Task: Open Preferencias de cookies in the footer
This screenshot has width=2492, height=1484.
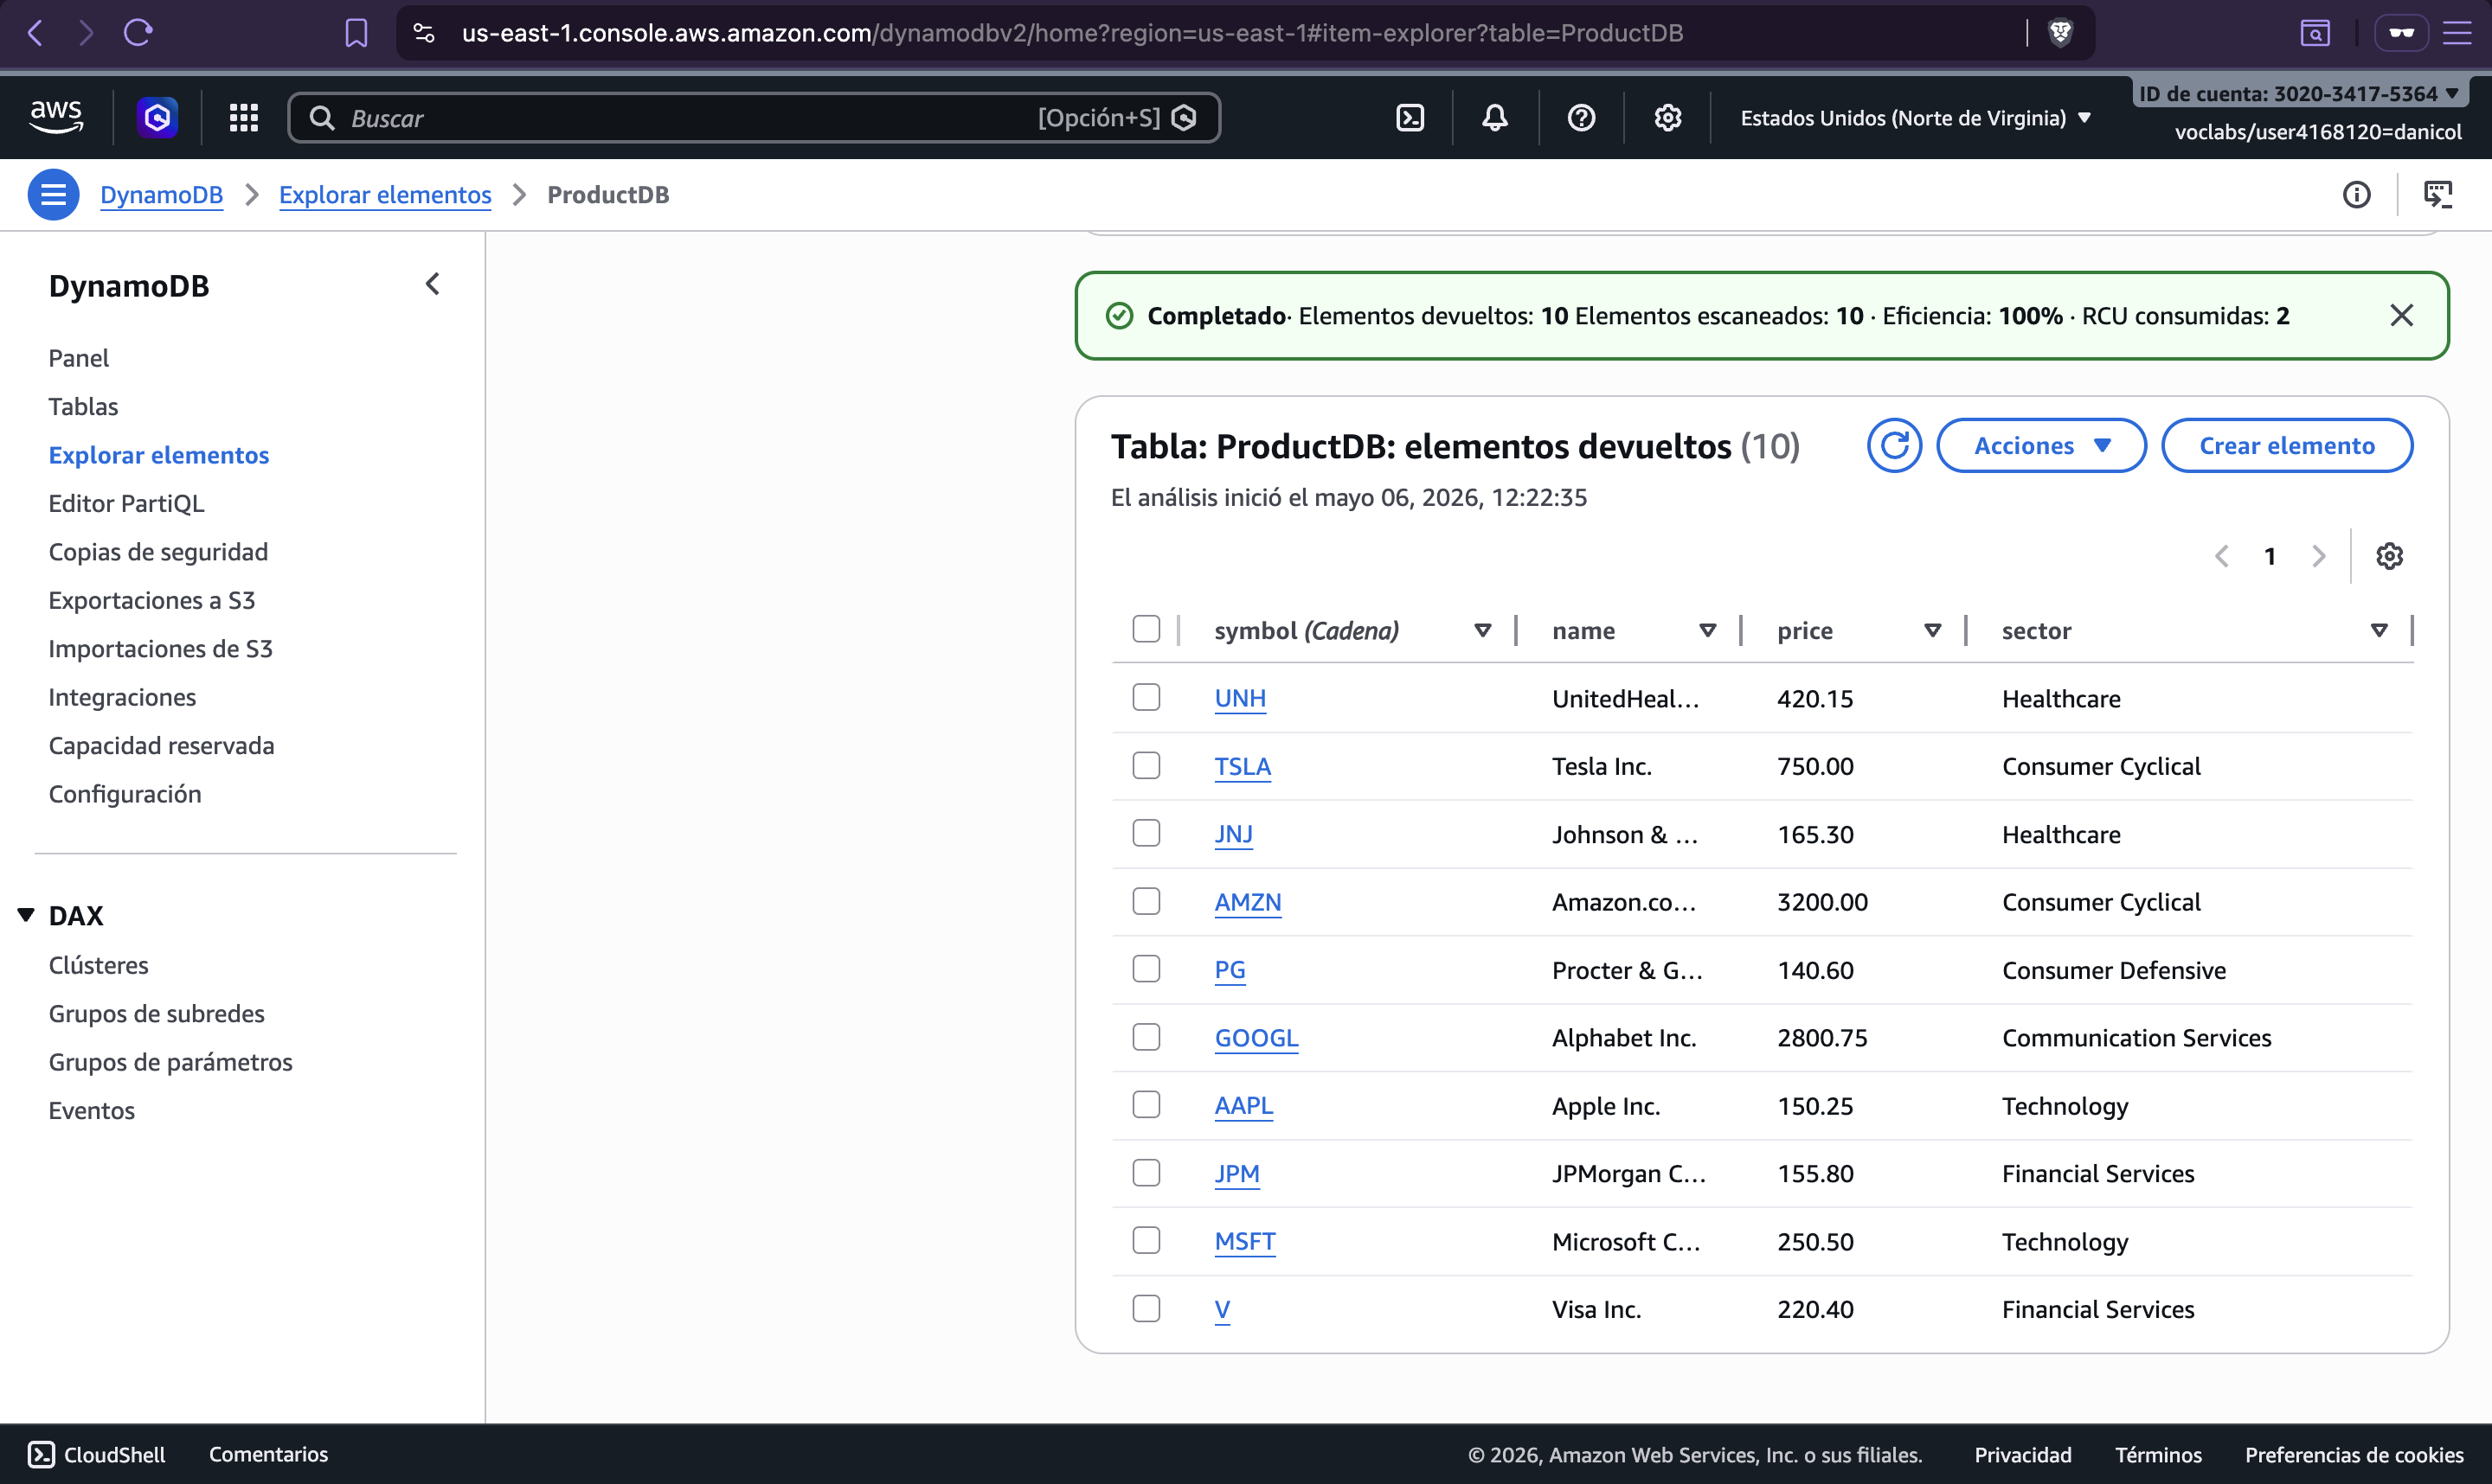Action: coord(2354,1455)
